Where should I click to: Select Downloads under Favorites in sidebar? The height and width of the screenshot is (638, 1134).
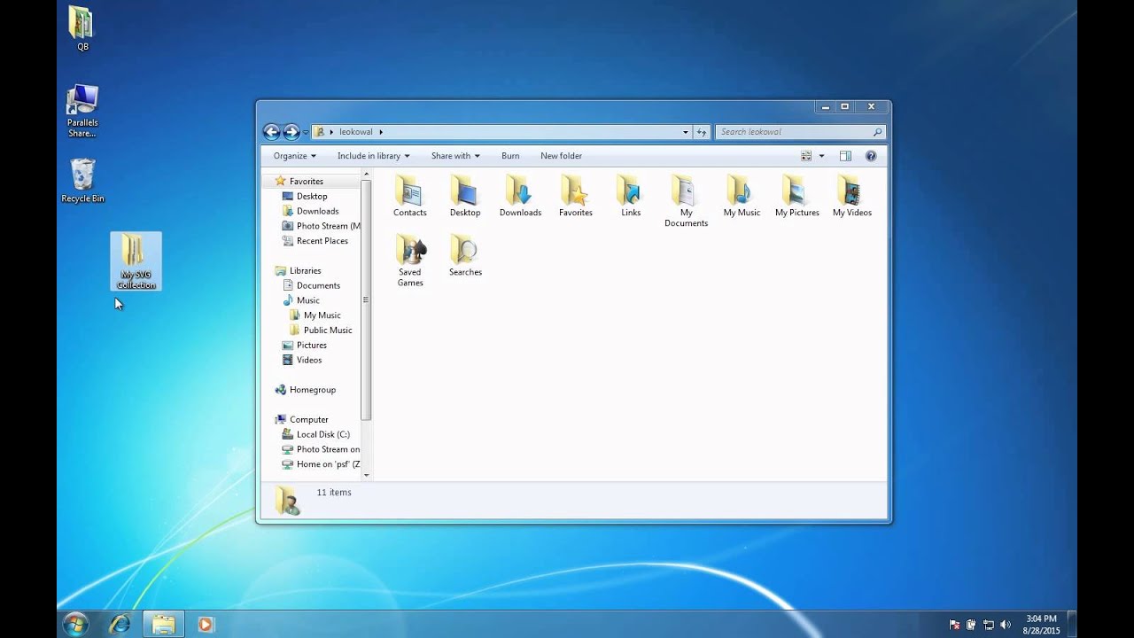pyautogui.click(x=317, y=211)
